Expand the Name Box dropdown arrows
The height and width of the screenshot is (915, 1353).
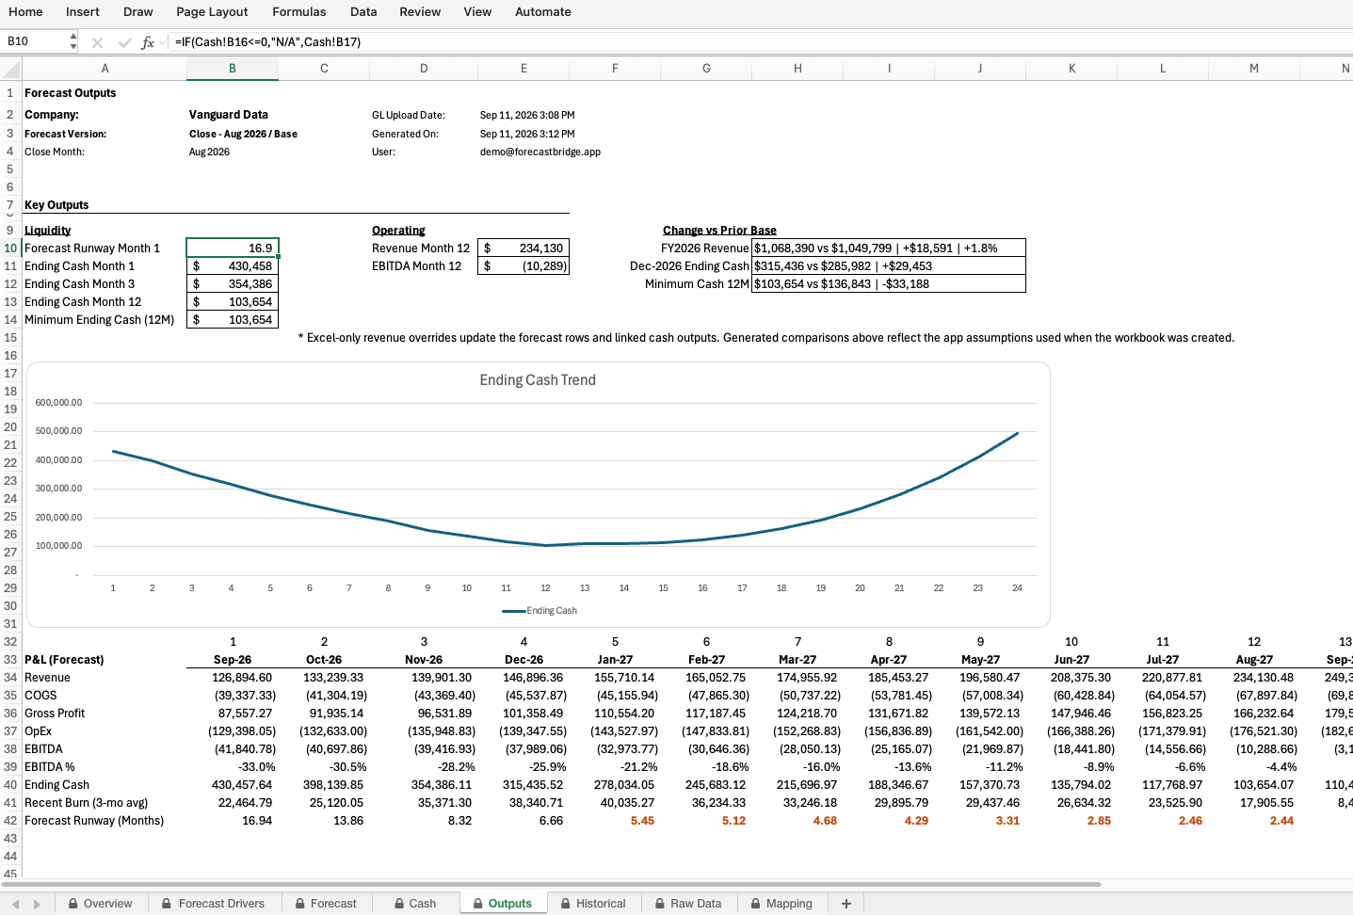(73, 41)
